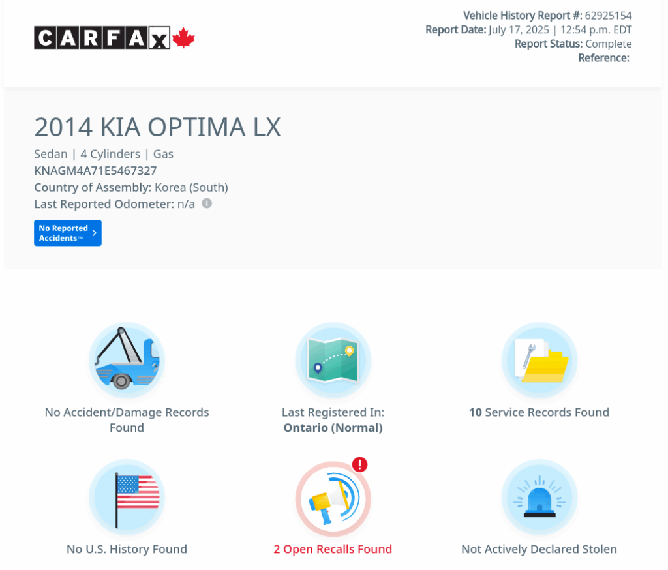The image size is (668, 570).
Task: Click Report Status: Complete text
Action: click(x=573, y=44)
